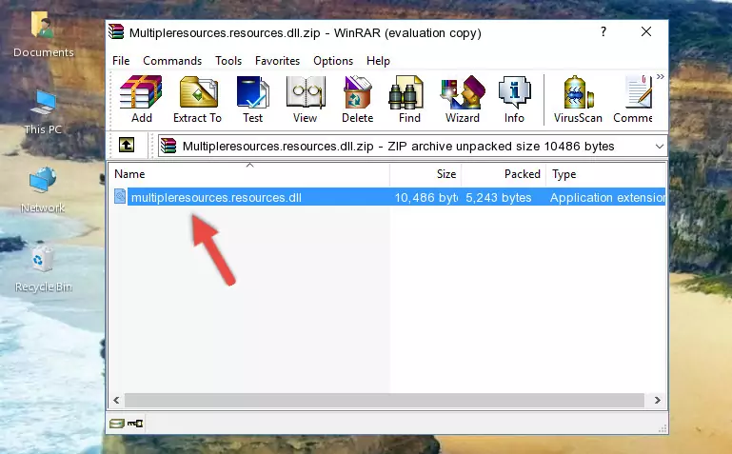Click the key password status icon
Viewport: 732px width, 454px height.
click(x=135, y=424)
